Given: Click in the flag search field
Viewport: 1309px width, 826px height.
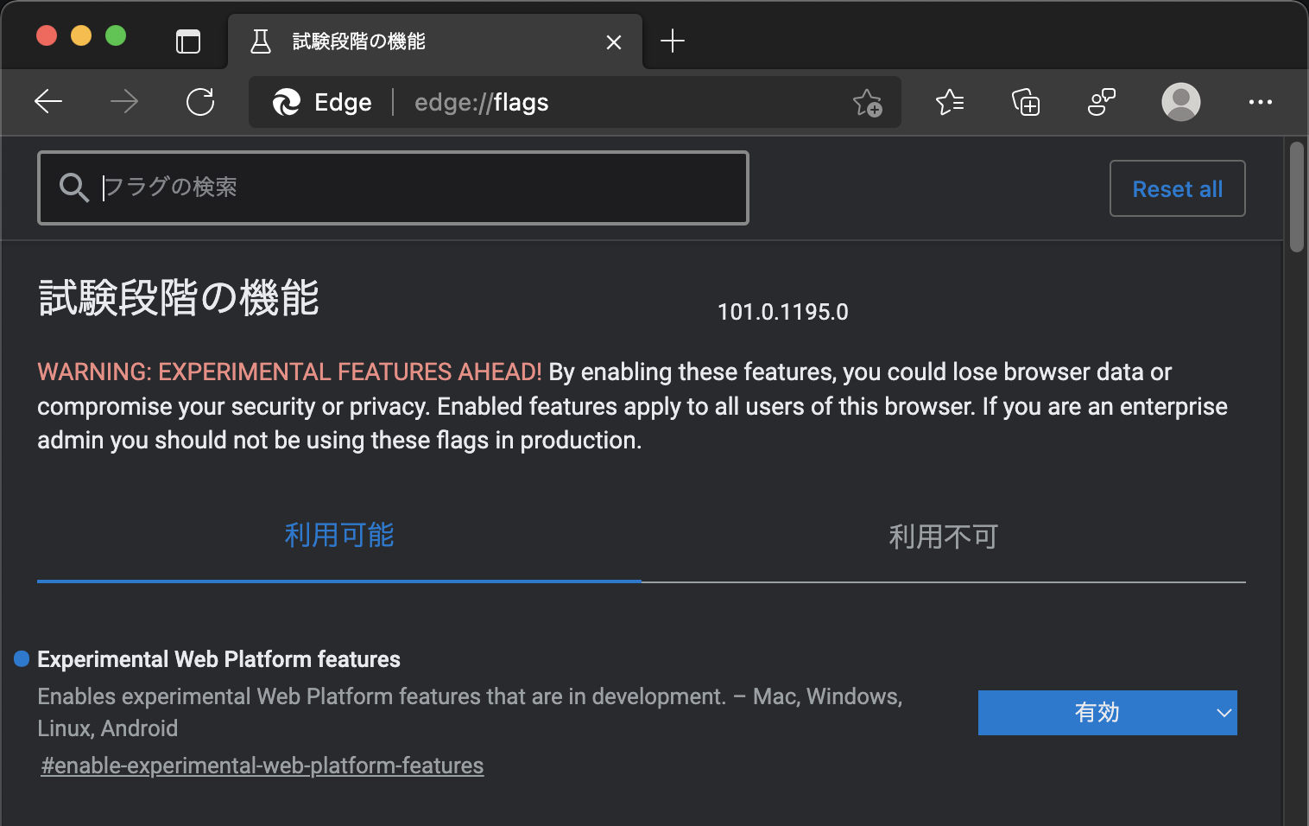Looking at the screenshot, I should point(393,187).
